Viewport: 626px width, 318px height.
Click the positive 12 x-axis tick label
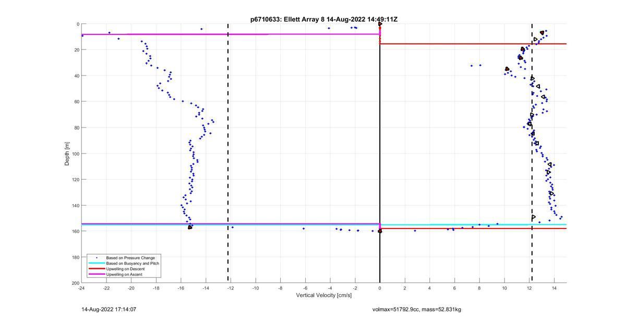tap(529, 288)
